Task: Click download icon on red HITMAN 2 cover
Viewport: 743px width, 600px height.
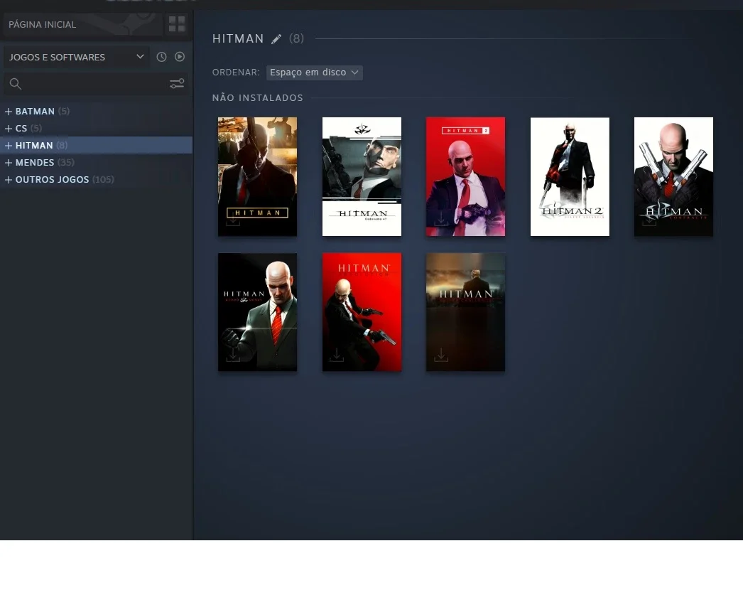Action: [x=440, y=219]
